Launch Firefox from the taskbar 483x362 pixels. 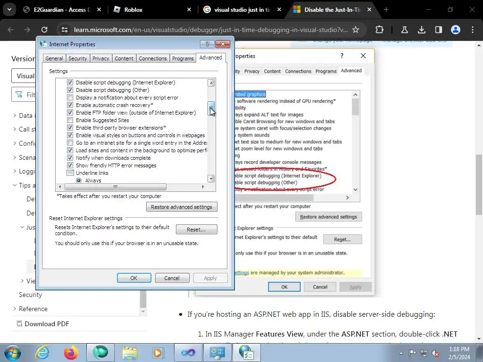pyautogui.click(x=71, y=353)
